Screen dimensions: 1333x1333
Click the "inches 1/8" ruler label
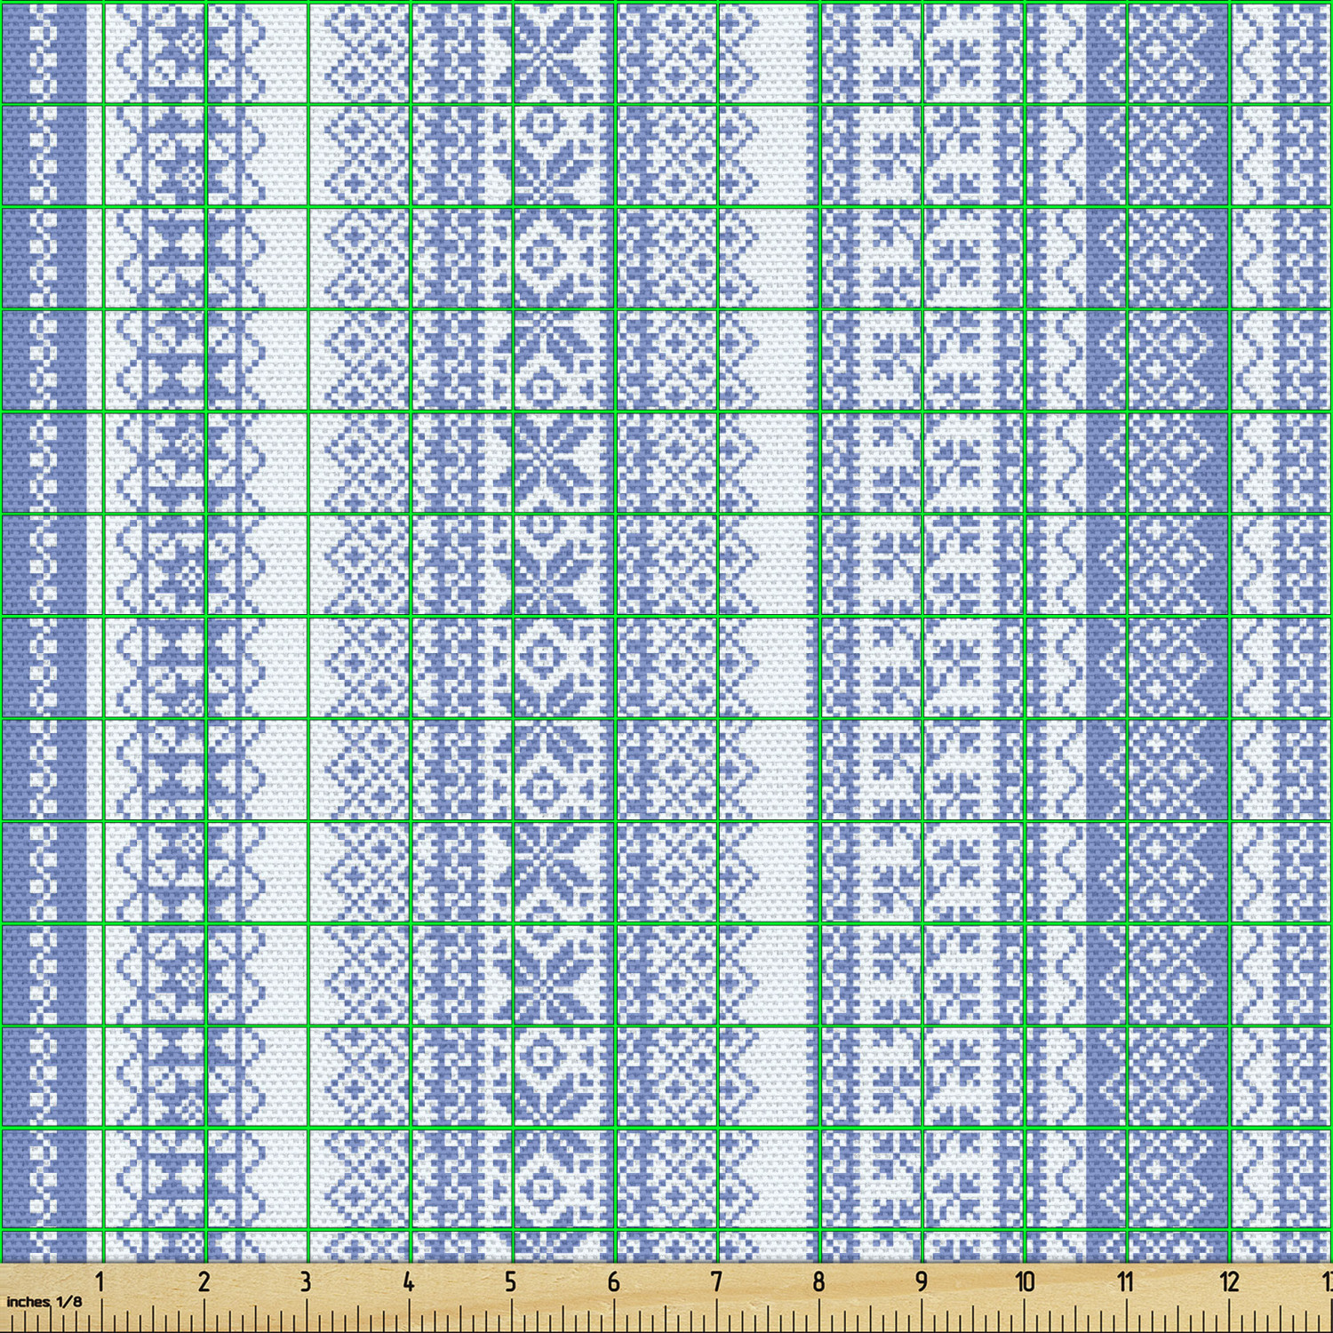coord(44,1302)
